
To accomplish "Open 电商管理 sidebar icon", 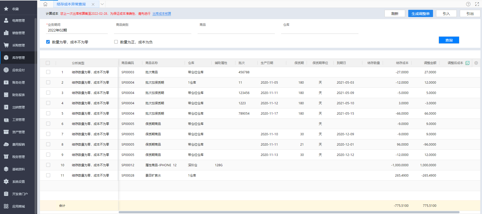I will (6, 20).
